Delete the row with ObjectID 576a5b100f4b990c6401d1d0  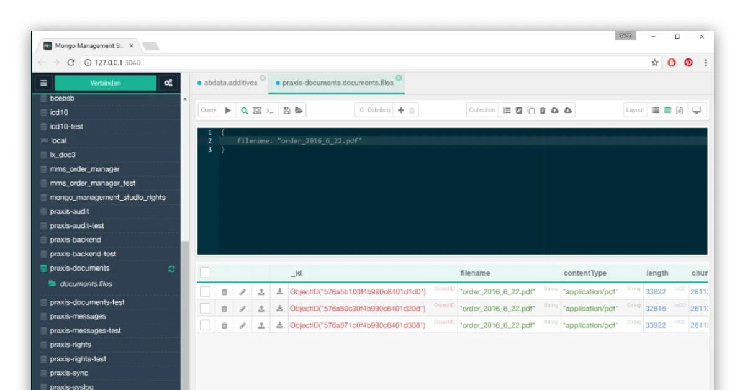(x=224, y=291)
